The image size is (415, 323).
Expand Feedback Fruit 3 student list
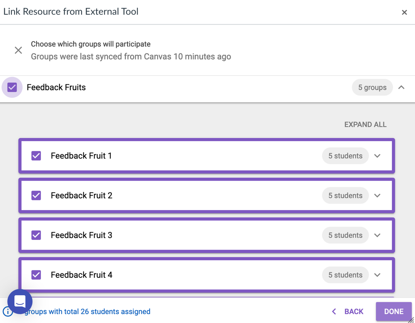[x=377, y=235]
